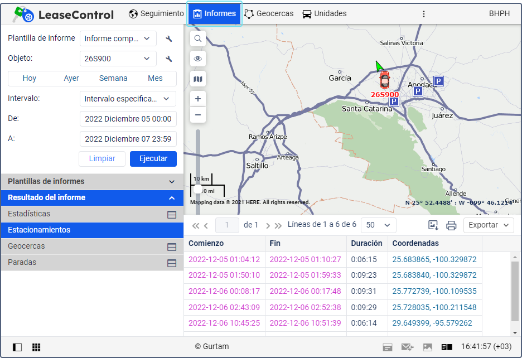The height and width of the screenshot is (358, 522).
Task: Toggle map visibility eye icon
Action: click(x=198, y=59)
